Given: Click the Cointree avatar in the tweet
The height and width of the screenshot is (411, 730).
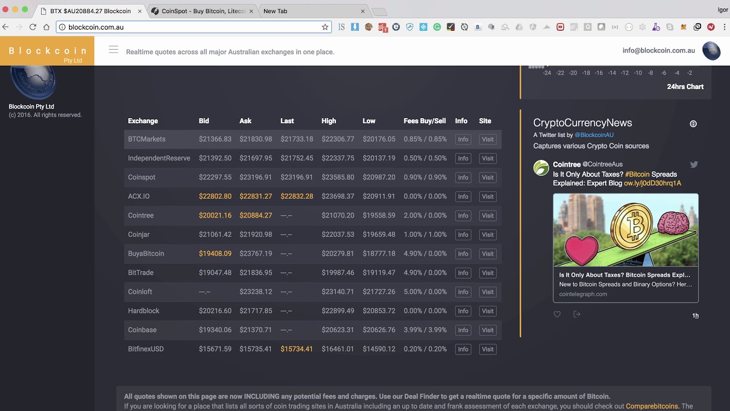Looking at the screenshot, I should [x=541, y=168].
